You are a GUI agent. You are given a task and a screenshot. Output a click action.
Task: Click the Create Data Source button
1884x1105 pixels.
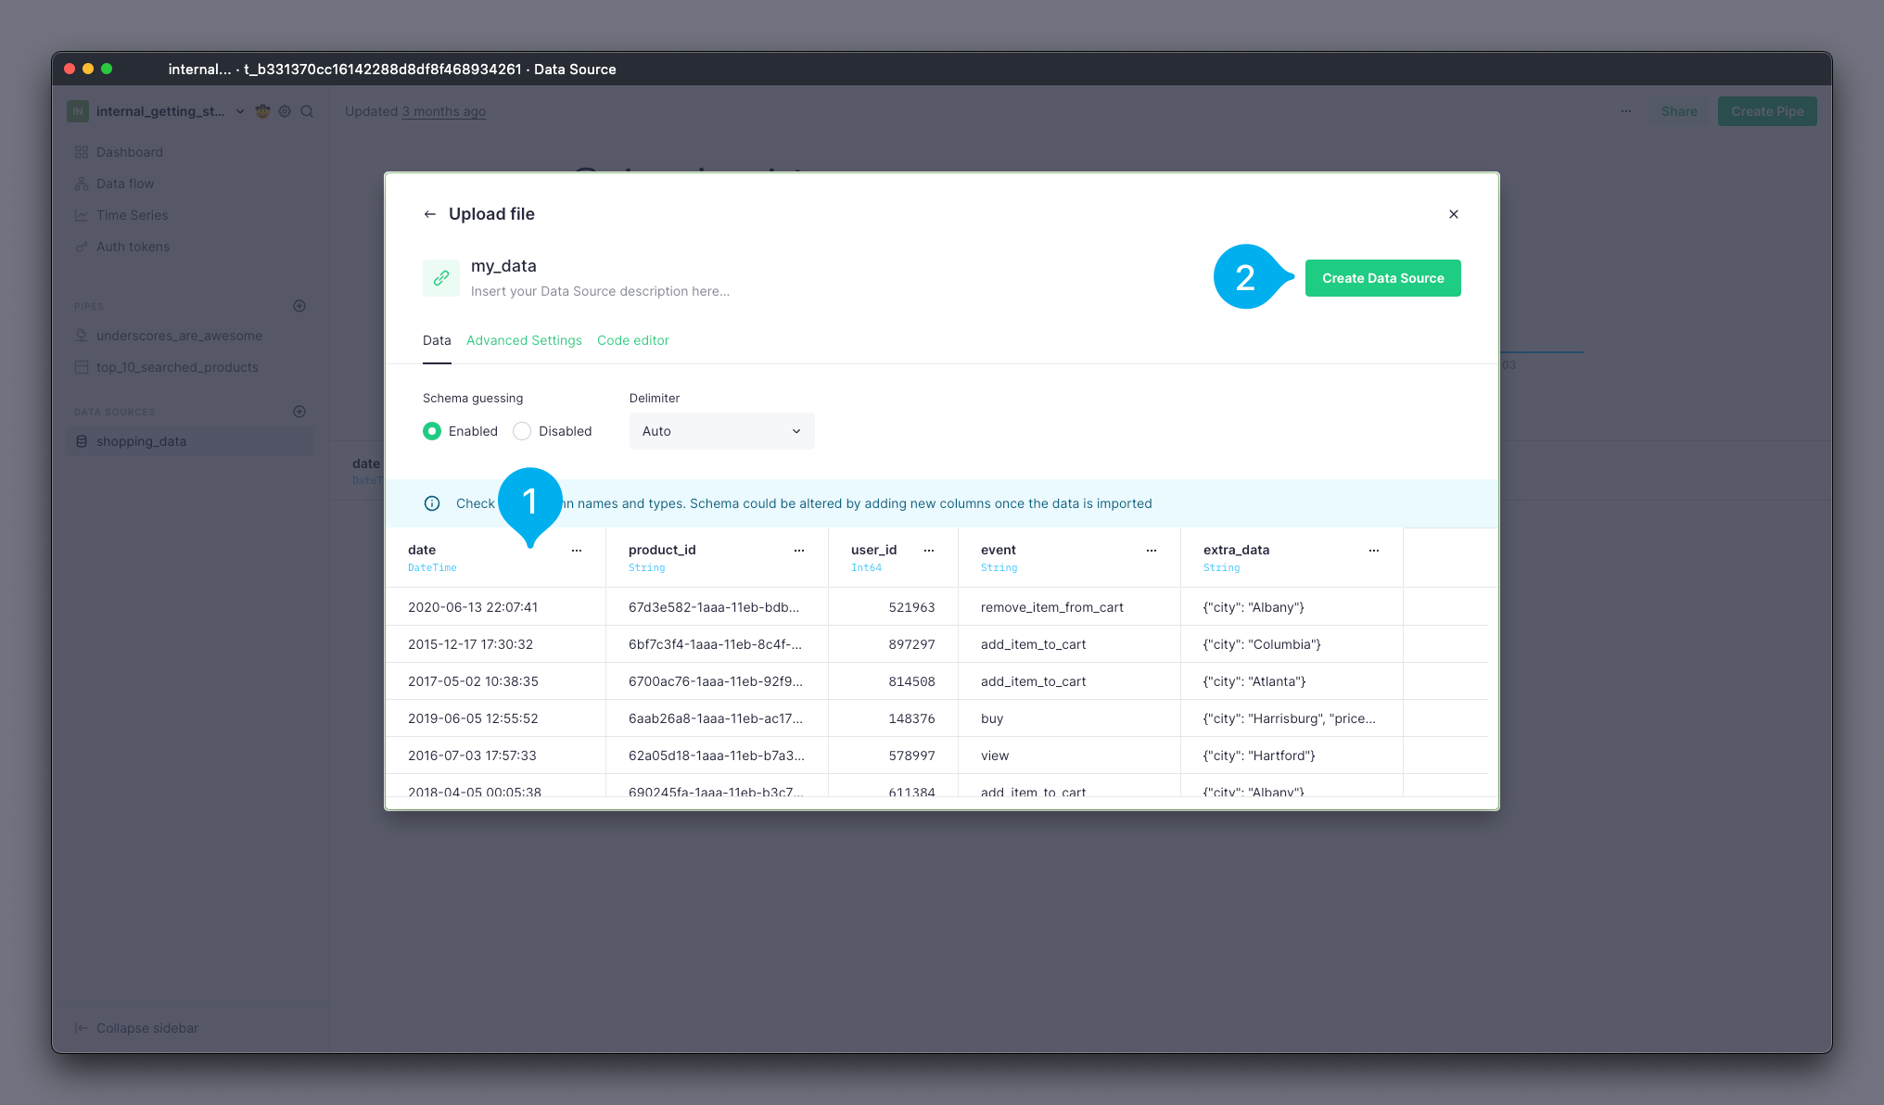1383,278
